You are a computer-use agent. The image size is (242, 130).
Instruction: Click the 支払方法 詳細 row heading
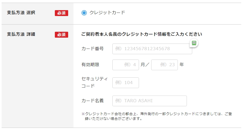point(21,34)
